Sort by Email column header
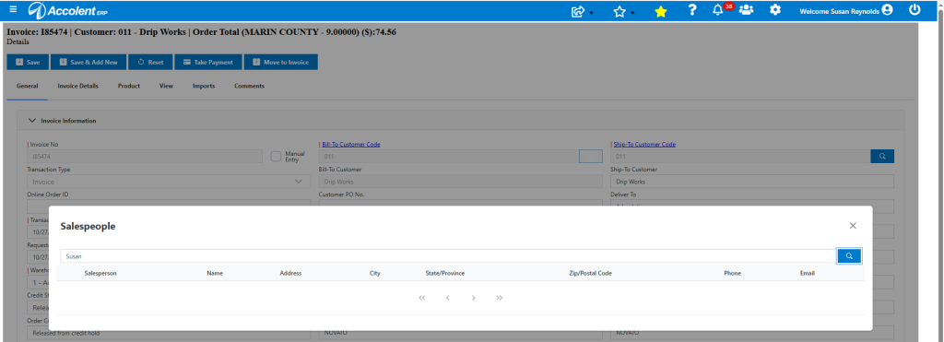 (808, 274)
